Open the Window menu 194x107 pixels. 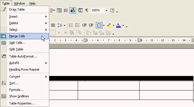tap(19, 3)
